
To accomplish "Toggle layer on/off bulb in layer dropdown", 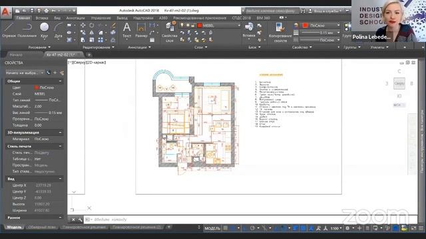I will coord(182,25).
